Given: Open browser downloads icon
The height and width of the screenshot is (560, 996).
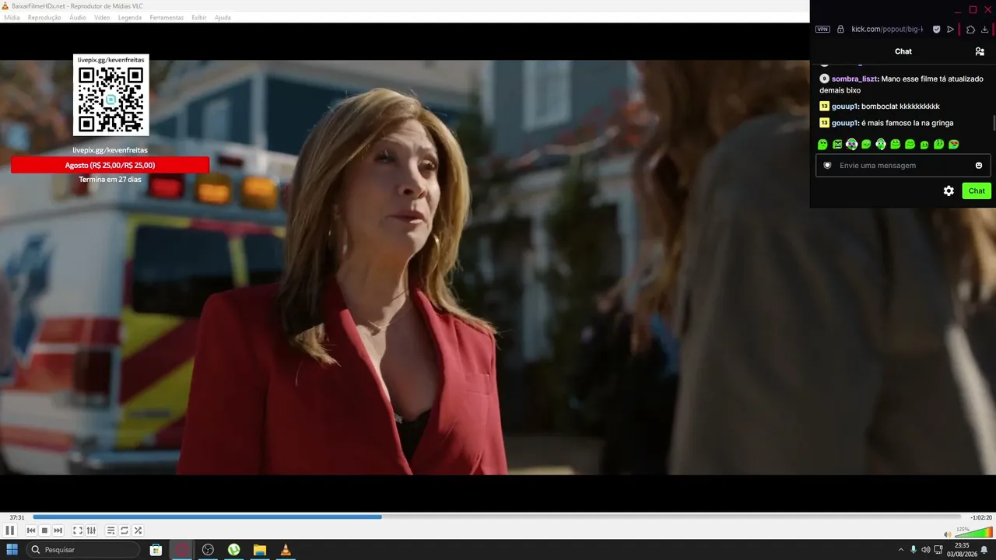Looking at the screenshot, I should point(984,30).
